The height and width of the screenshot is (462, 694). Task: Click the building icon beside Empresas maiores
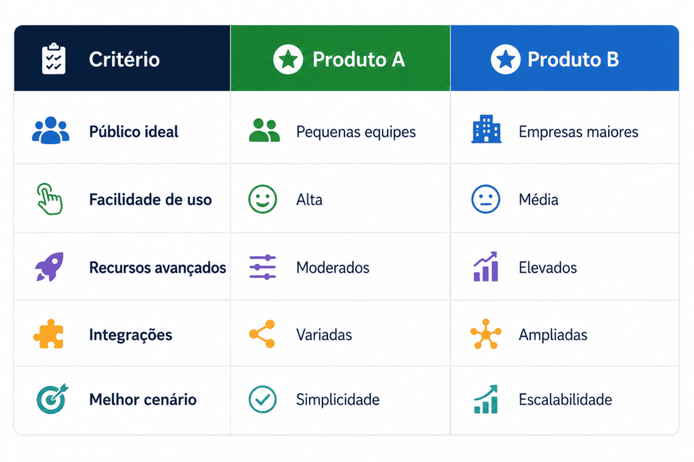pyautogui.click(x=486, y=129)
